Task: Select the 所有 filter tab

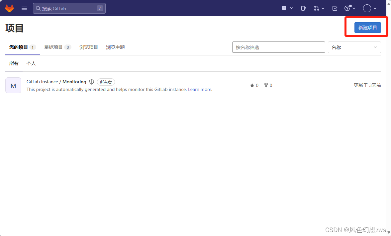Action: (14, 63)
